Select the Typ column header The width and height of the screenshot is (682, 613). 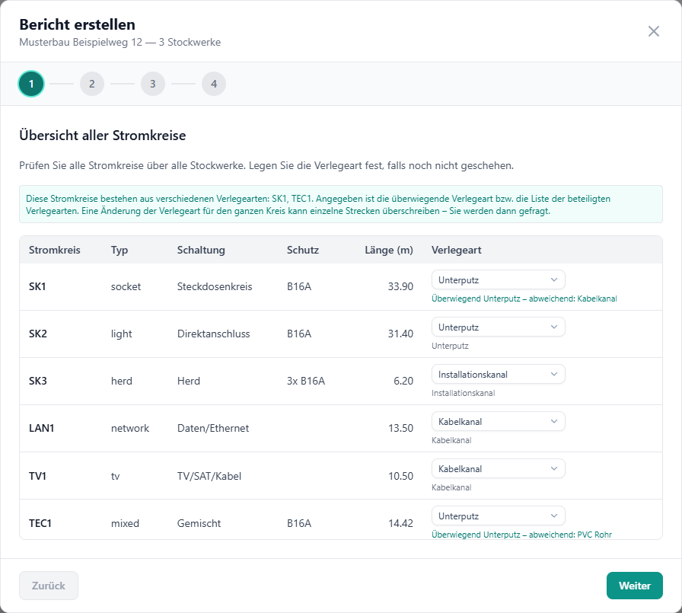pyautogui.click(x=120, y=251)
